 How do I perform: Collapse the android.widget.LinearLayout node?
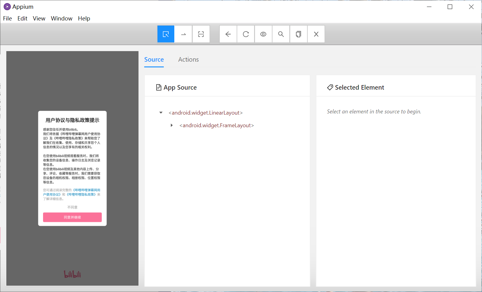161,113
